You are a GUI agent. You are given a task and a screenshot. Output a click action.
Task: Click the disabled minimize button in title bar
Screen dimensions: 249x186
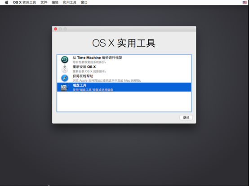tap(60, 29)
